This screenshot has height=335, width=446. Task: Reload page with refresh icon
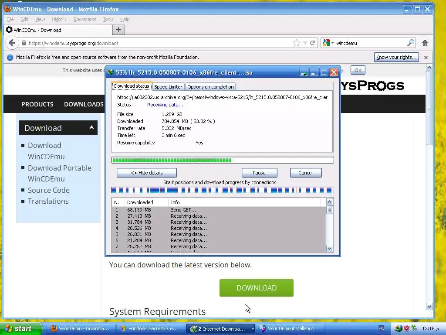pos(312,43)
